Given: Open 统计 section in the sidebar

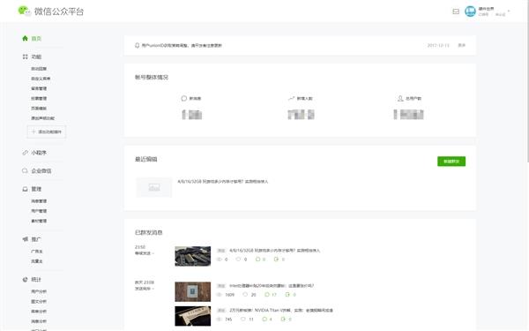Looking at the screenshot, I should 36,280.
